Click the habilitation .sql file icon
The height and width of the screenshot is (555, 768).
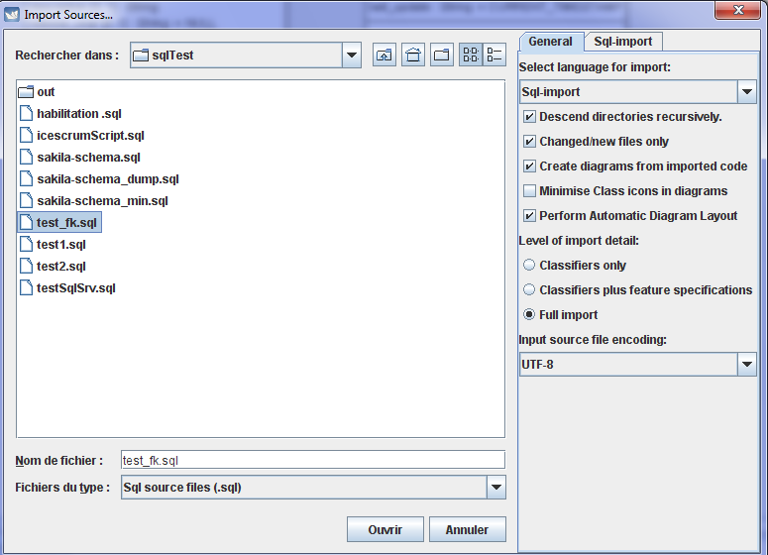click(x=26, y=114)
